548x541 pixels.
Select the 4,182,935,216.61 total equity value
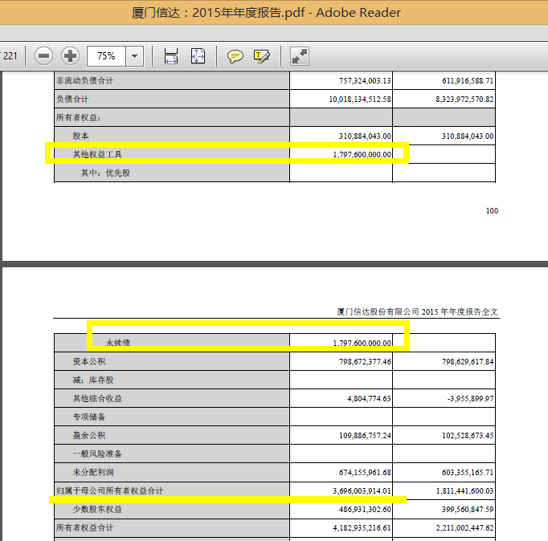coord(361,527)
